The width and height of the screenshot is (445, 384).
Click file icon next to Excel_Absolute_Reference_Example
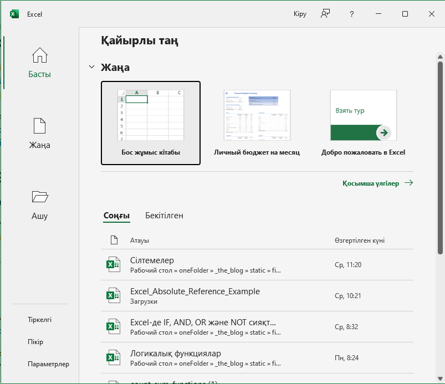[113, 295]
